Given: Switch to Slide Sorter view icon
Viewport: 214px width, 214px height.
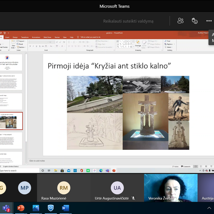Looking at the screenshot, I should (201, 166).
